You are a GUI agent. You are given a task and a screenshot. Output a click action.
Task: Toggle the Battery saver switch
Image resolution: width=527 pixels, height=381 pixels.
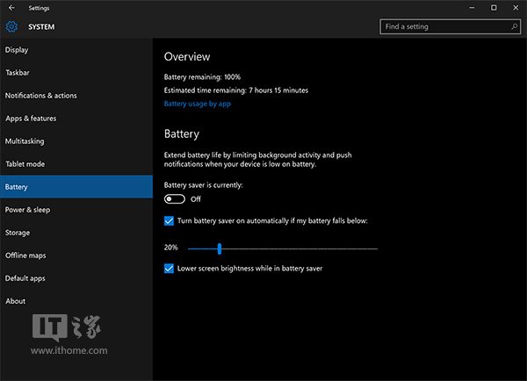175,199
